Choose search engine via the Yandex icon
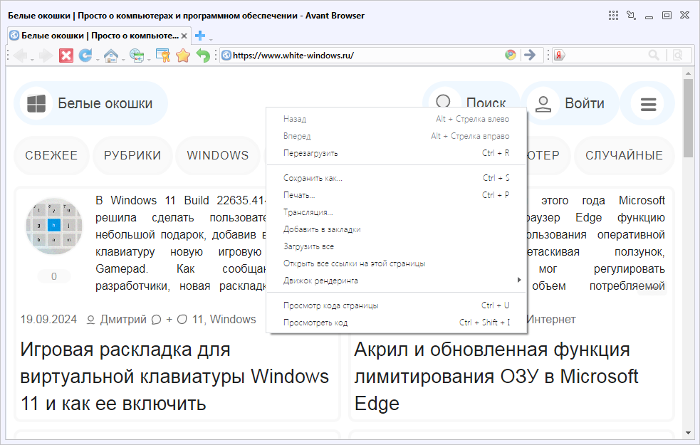Screen dimensions: 700x445 [x=559, y=55]
